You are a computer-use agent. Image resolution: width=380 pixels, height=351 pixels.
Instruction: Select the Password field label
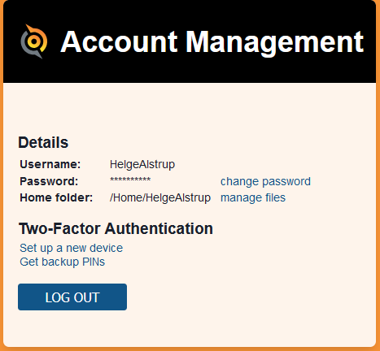[49, 181]
